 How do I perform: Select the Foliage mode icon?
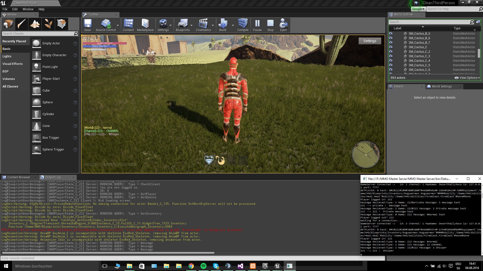tap(48, 24)
